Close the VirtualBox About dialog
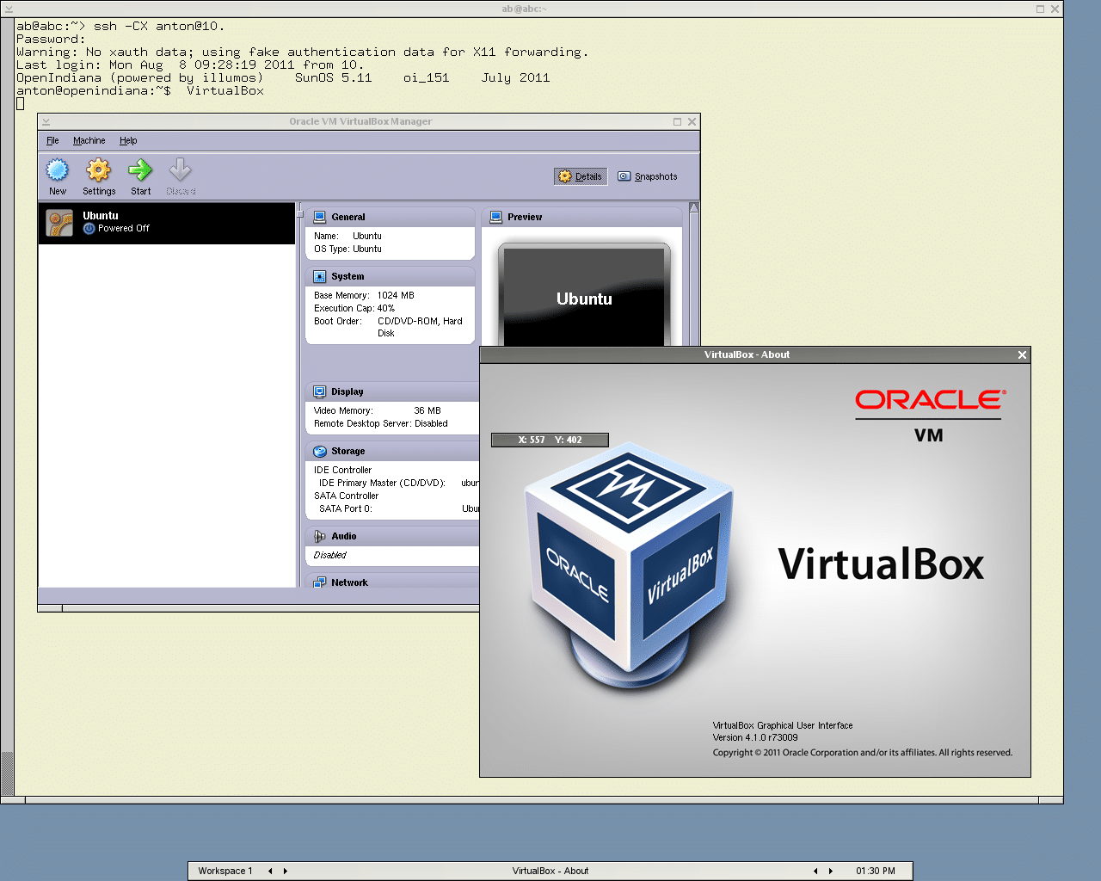Screen dimensions: 1101x881 pos(1022,354)
